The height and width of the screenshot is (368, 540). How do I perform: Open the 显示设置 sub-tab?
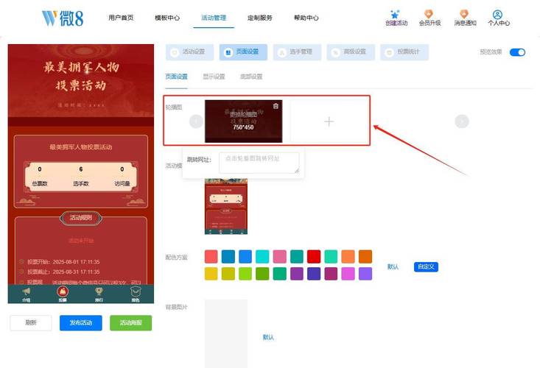214,77
